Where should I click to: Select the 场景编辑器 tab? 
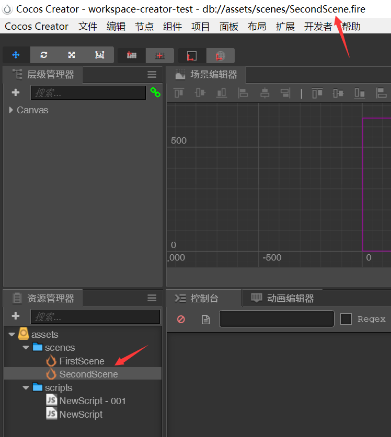click(x=206, y=75)
